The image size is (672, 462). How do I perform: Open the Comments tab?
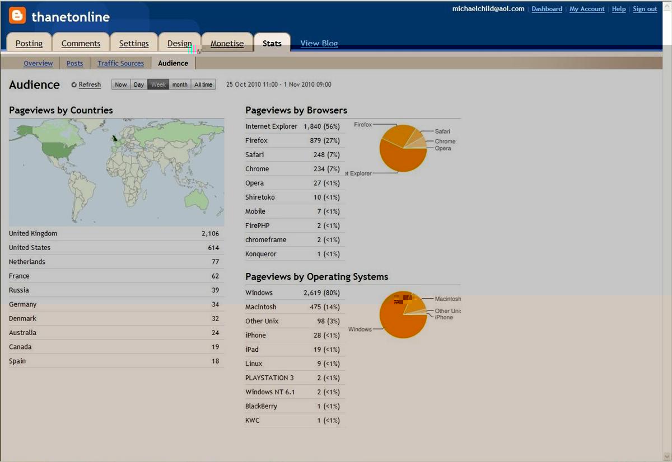pyautogui.click(x=81, y=43)
